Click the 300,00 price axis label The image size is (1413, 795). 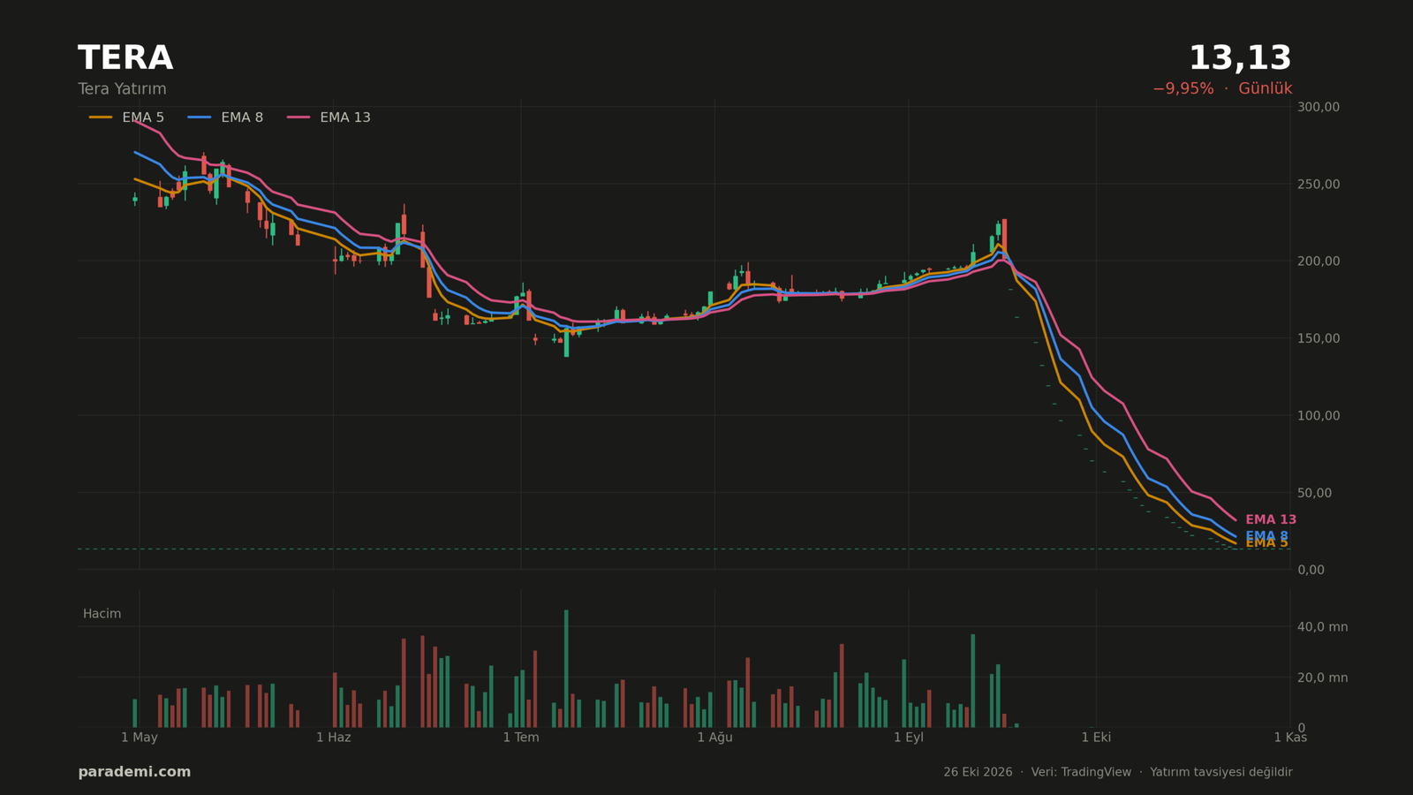[1319, 107]
